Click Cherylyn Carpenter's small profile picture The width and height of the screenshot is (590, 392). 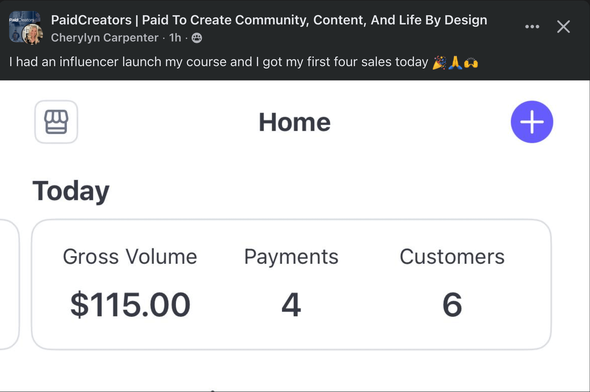[33, 34]
